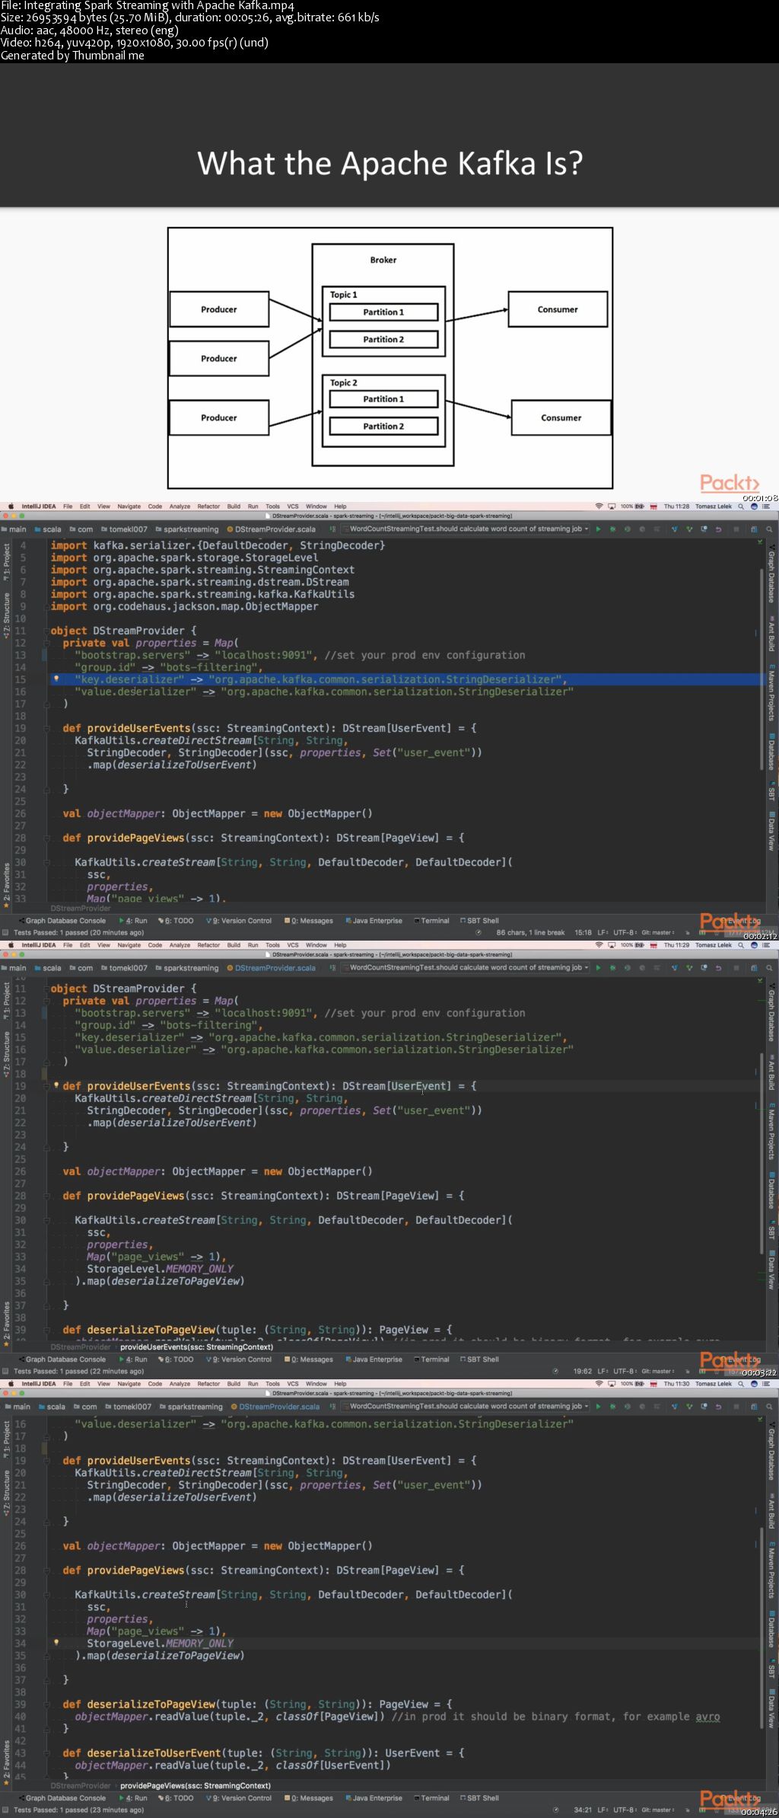This screenshot has height=1818, width=779.
Task: Open 9: Version Control tool button in 11:29 frame
Action: 239,1359
